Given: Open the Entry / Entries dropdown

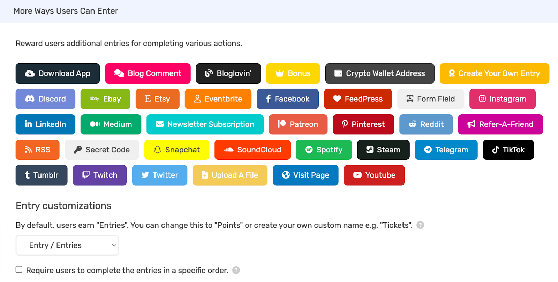Looking at the screenshot, I should [67, 245].
